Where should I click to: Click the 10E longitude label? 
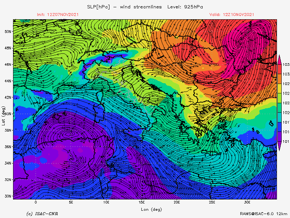(x=106, y=202)
